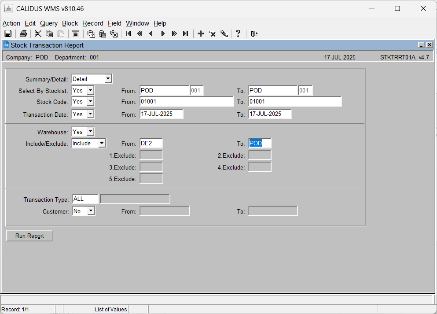Click the Save floppy disk icon
The image size is (437, 314).
pyautogui.click(x=8, y=34)
